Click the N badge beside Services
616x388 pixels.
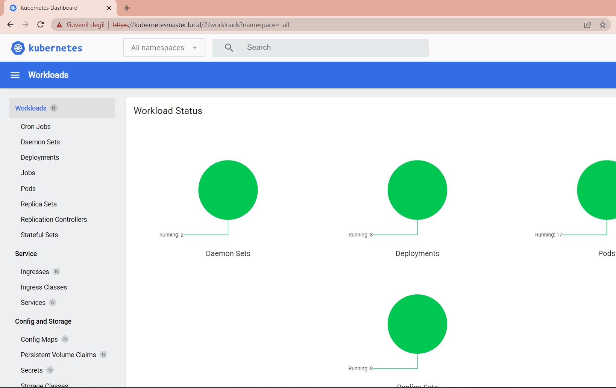[x=53, y=302]
